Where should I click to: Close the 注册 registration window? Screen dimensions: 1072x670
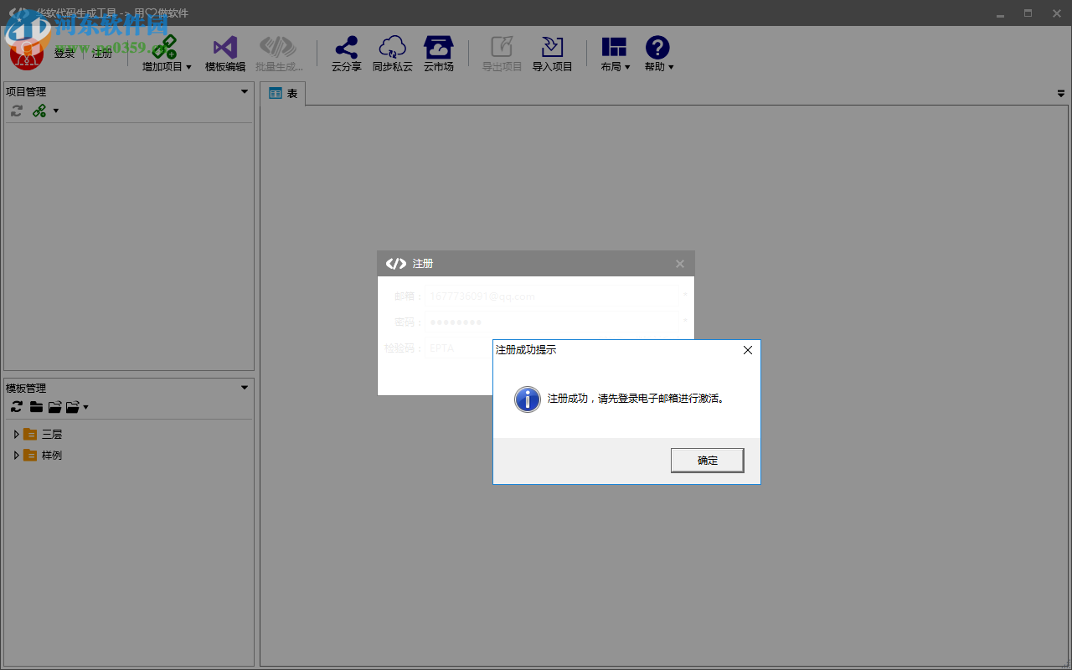point(680,264)
